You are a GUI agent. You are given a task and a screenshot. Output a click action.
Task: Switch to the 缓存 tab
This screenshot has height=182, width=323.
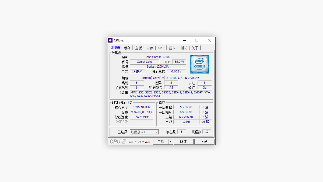click(127, 48)
